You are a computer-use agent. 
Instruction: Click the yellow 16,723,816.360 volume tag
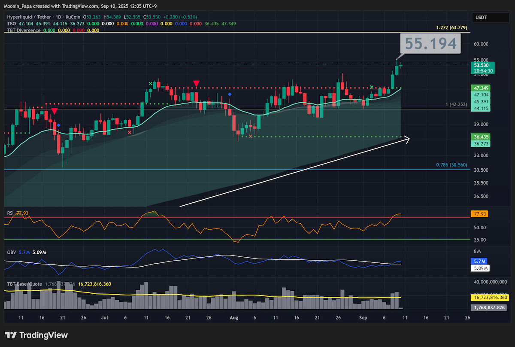(491, 297)
